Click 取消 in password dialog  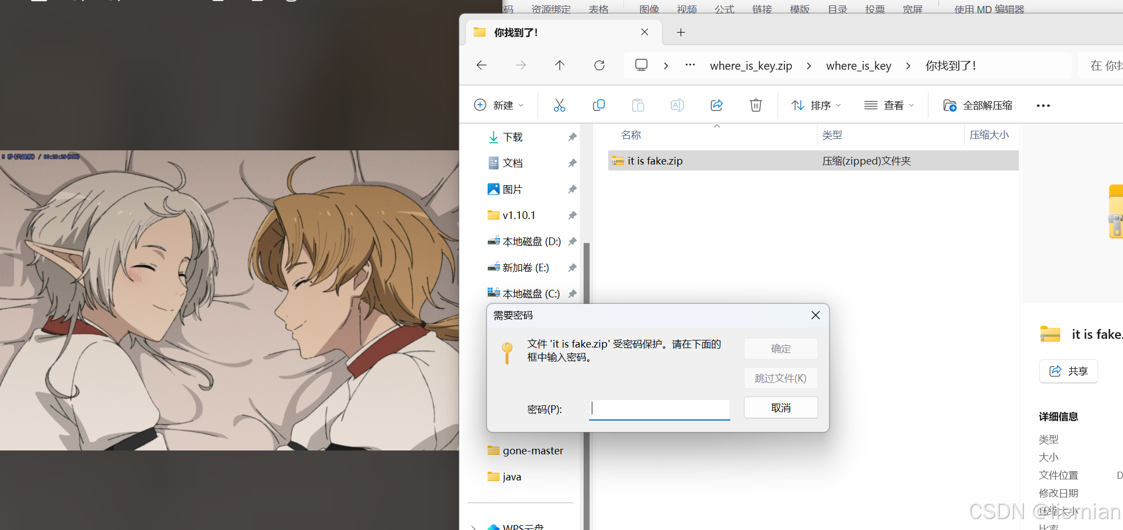tap(780, 407)
